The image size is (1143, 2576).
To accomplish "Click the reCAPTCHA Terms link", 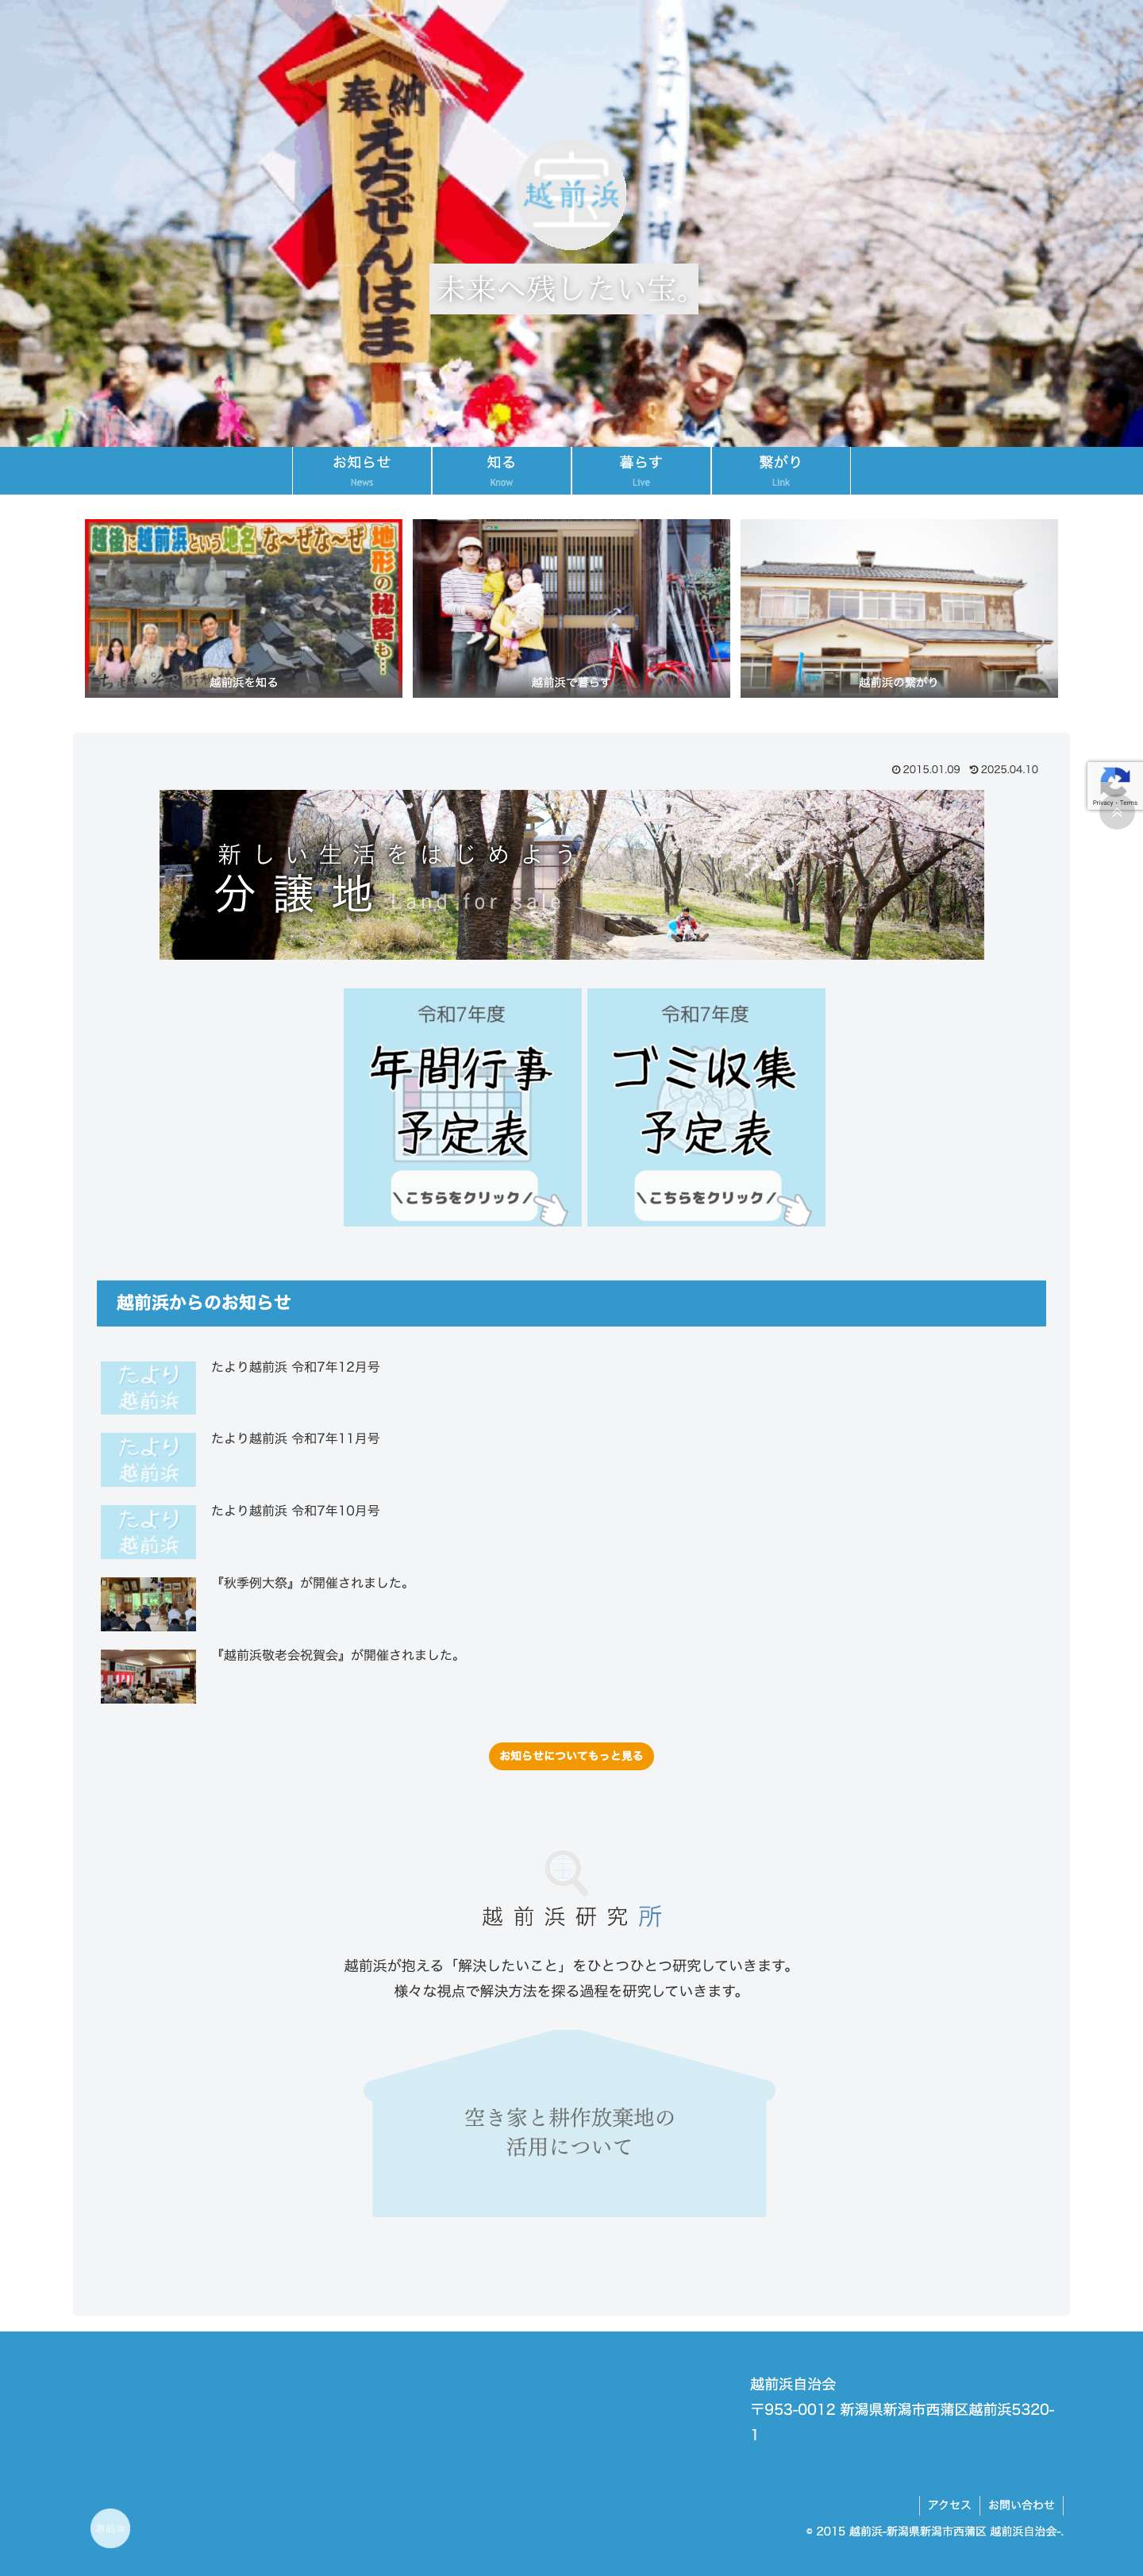I will (1129, 803).
